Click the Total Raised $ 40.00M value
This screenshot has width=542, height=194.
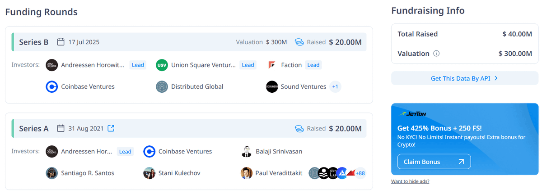517,34
